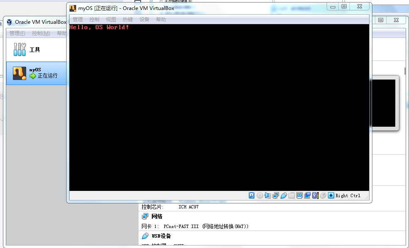Click the network adapter status icon
This screenshot has width=409, height=248.
click(275, 195)
